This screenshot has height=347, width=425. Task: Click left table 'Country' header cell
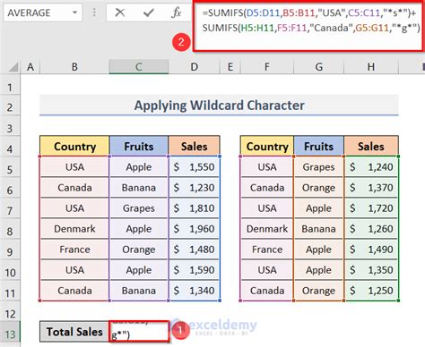(x=74, y=146)
